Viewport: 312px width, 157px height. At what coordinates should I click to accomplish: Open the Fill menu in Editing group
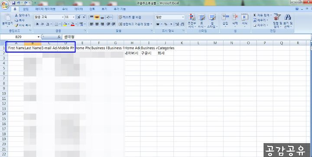[x=260, y=20]
